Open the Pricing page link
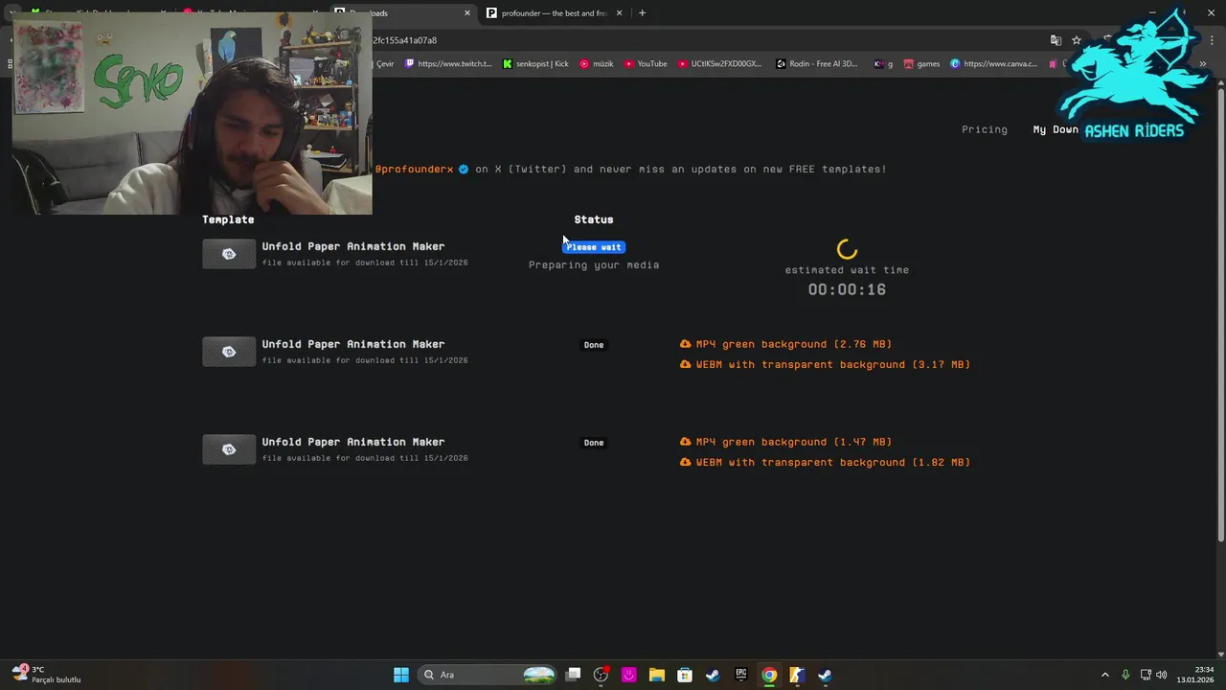 pyautogui.click(x=985, y=129)
